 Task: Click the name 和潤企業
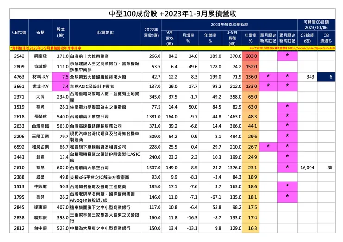coord(40,147)
